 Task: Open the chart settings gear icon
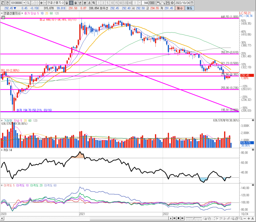[x=172, y=3]
